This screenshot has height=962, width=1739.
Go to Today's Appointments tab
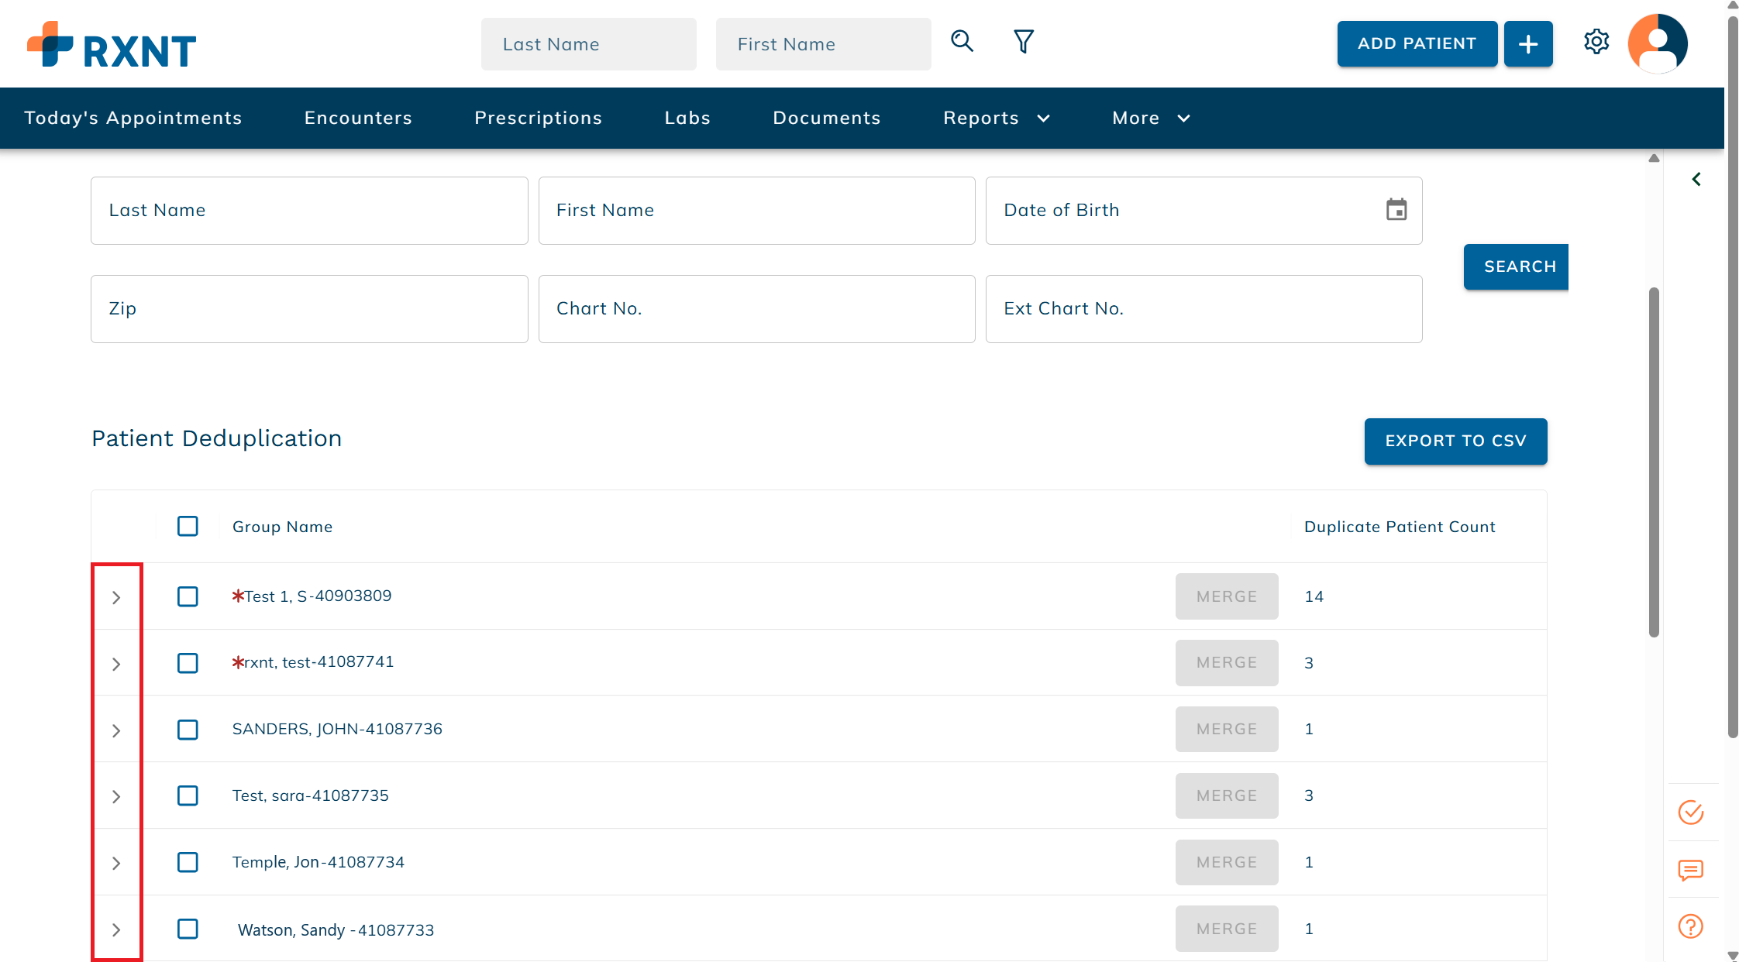point(133,118)
